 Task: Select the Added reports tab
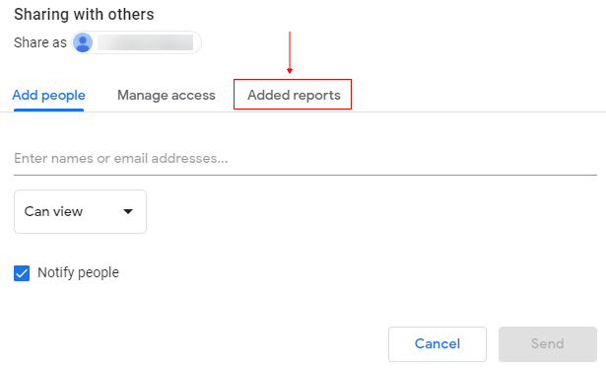294,95
